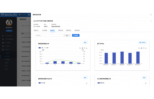154x99 pixels.
Task: Save performance distribution chart as image
Action: [87, 48]
